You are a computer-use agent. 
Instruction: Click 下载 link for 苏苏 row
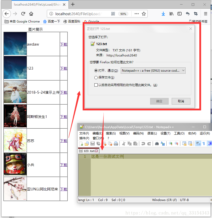[64, 141]
